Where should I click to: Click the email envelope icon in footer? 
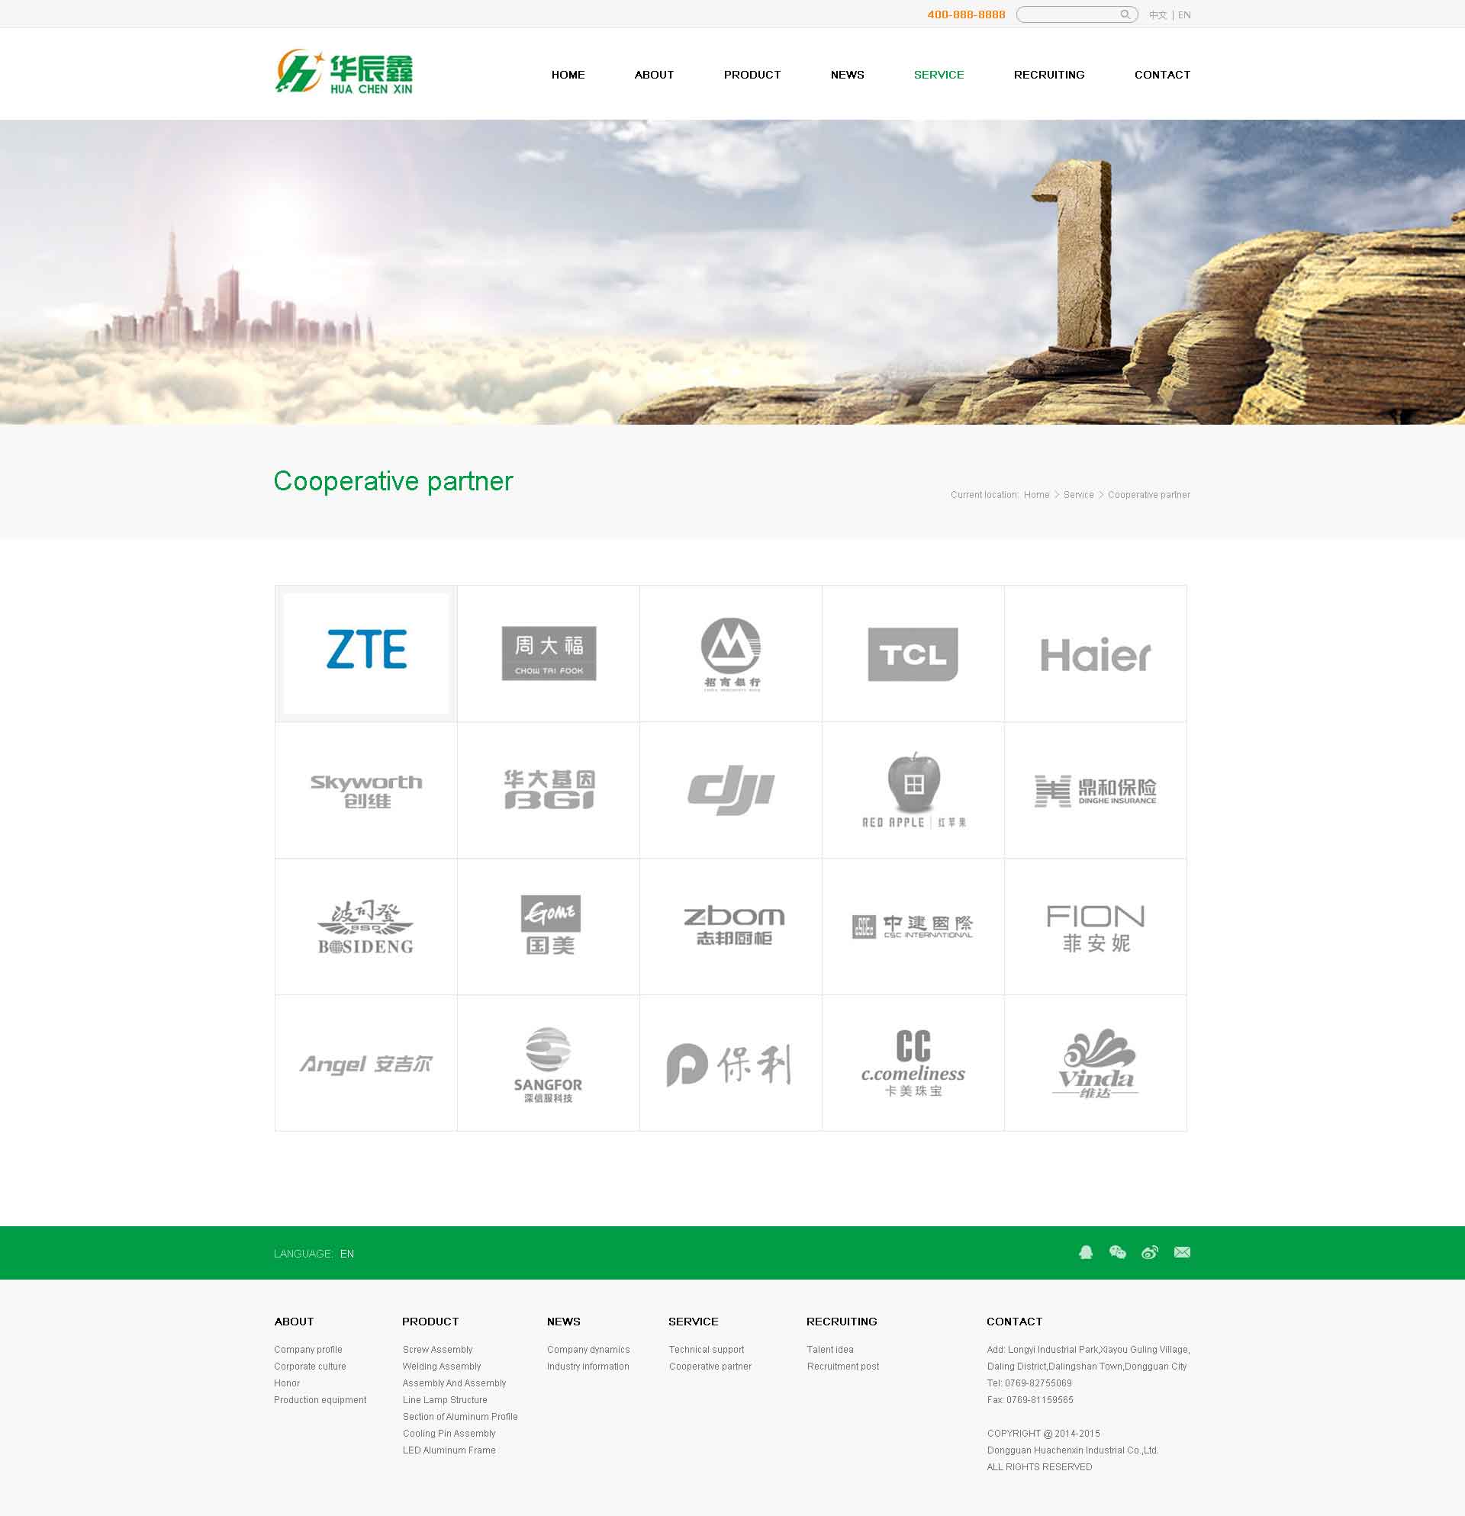pyautogui.click(x=1182, y=1252)
